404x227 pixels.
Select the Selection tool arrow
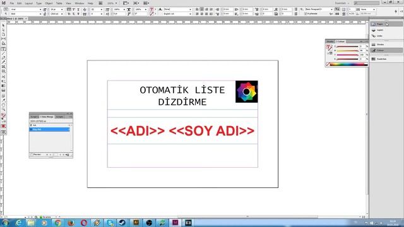3,25
